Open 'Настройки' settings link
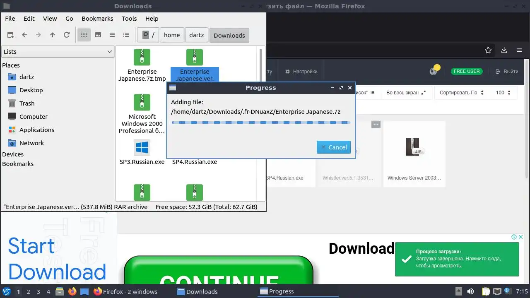Viewport: 530px width, 298px height. pos(301,72)
